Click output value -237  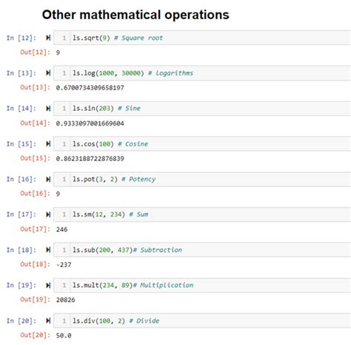(x=64, y=264)
